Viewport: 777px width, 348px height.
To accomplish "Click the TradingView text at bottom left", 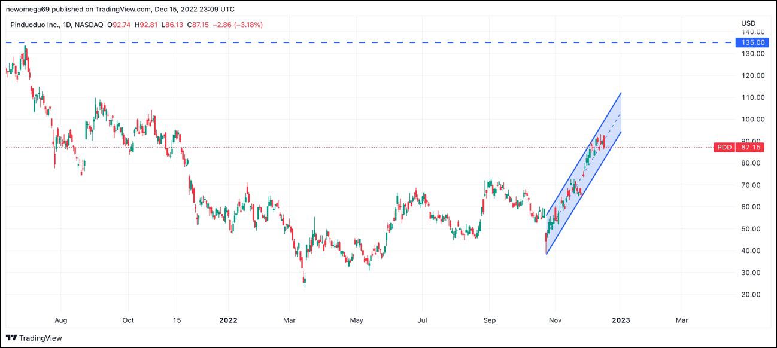I will [40, 338].
